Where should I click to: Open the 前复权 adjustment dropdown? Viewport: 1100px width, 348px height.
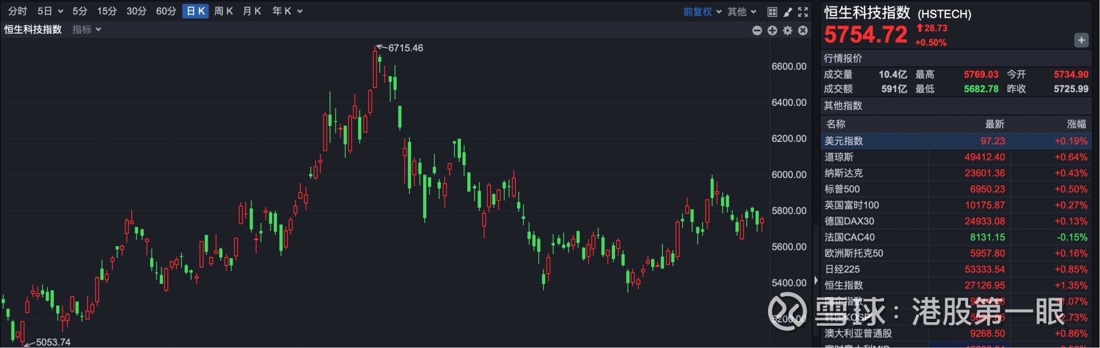click(702, 11)
